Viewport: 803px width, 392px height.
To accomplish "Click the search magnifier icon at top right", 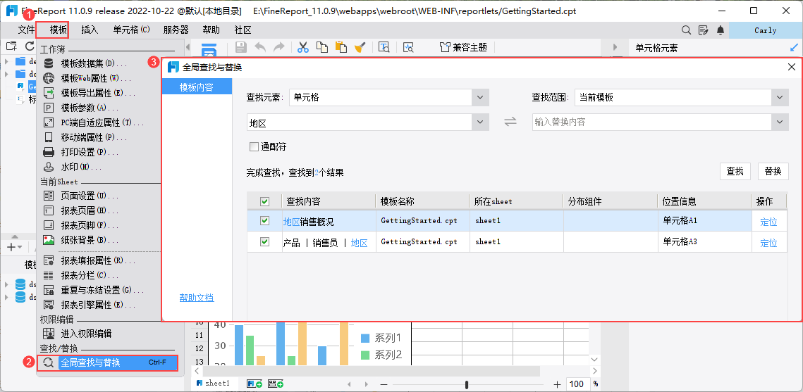I will pyautogui.click(x=686, y=30).
